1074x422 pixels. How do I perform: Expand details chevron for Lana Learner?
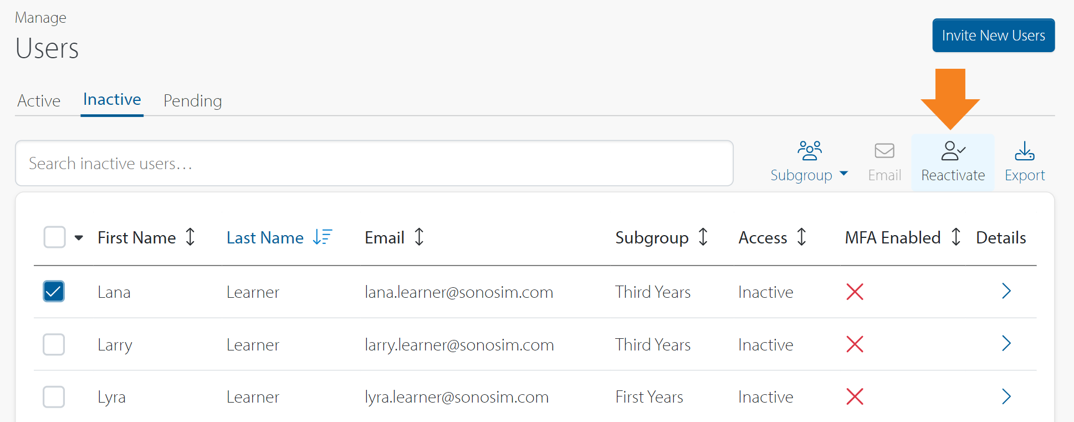pos(1006,291)
